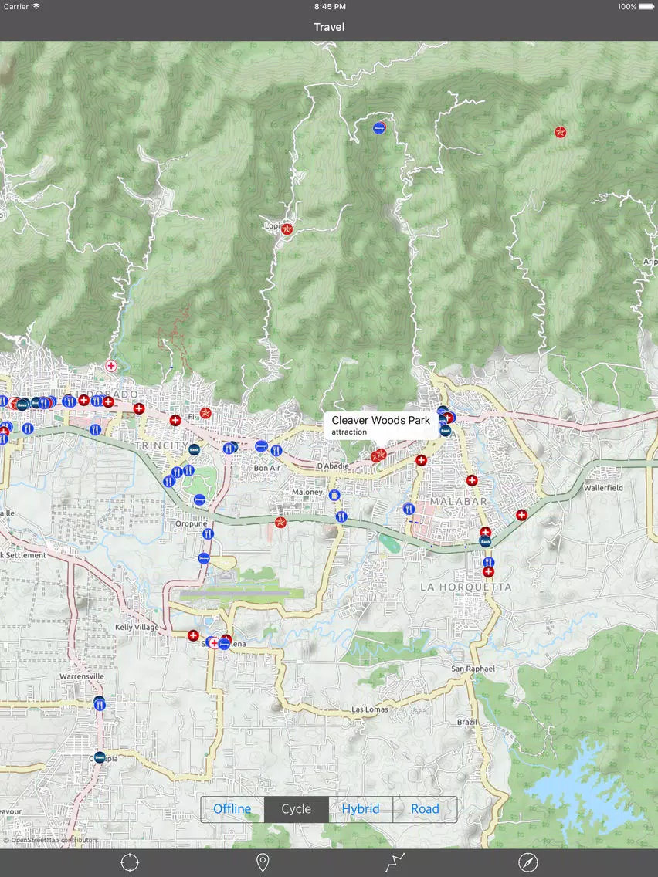The height and width of the screenshot is (877, 658).
Task: Tap the Warrensville place label
Action: (82, 676)
